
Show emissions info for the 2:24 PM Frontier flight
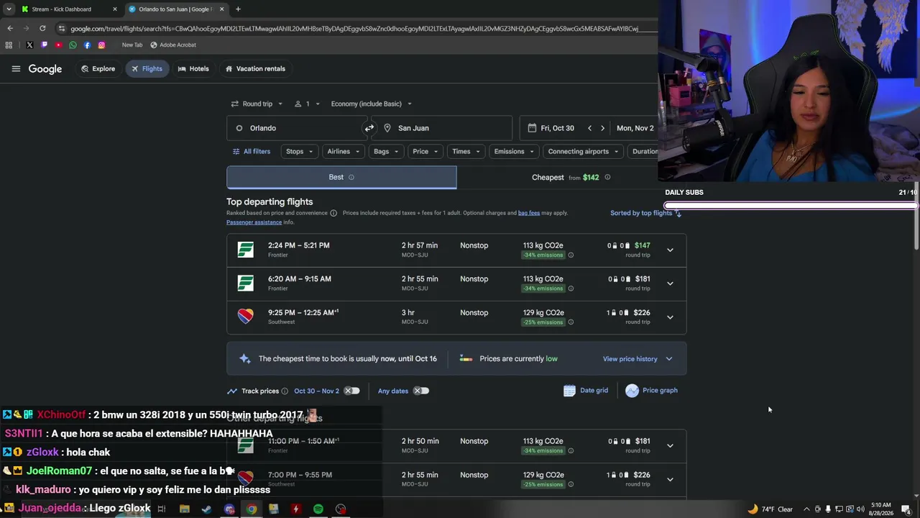pyautogui.click(x=571, y=255)
